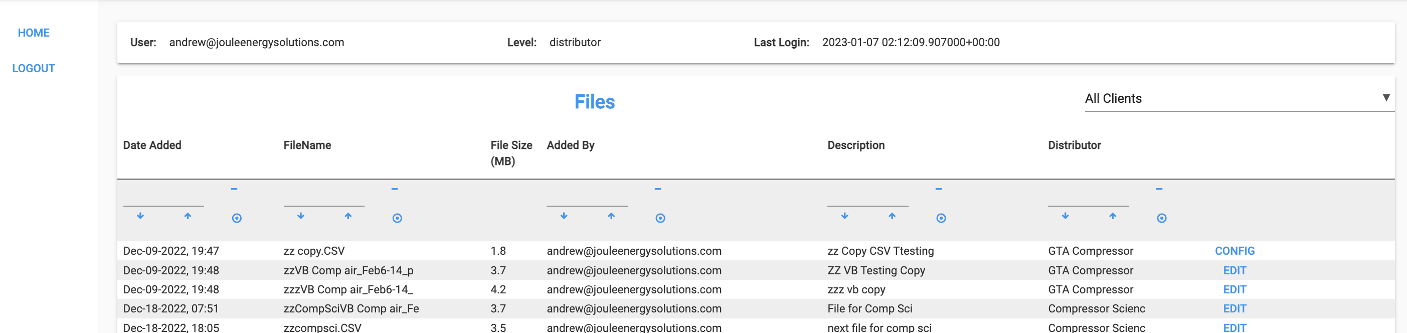Click the Level value distributor
Screen dimensions: 1407x333
575,43
